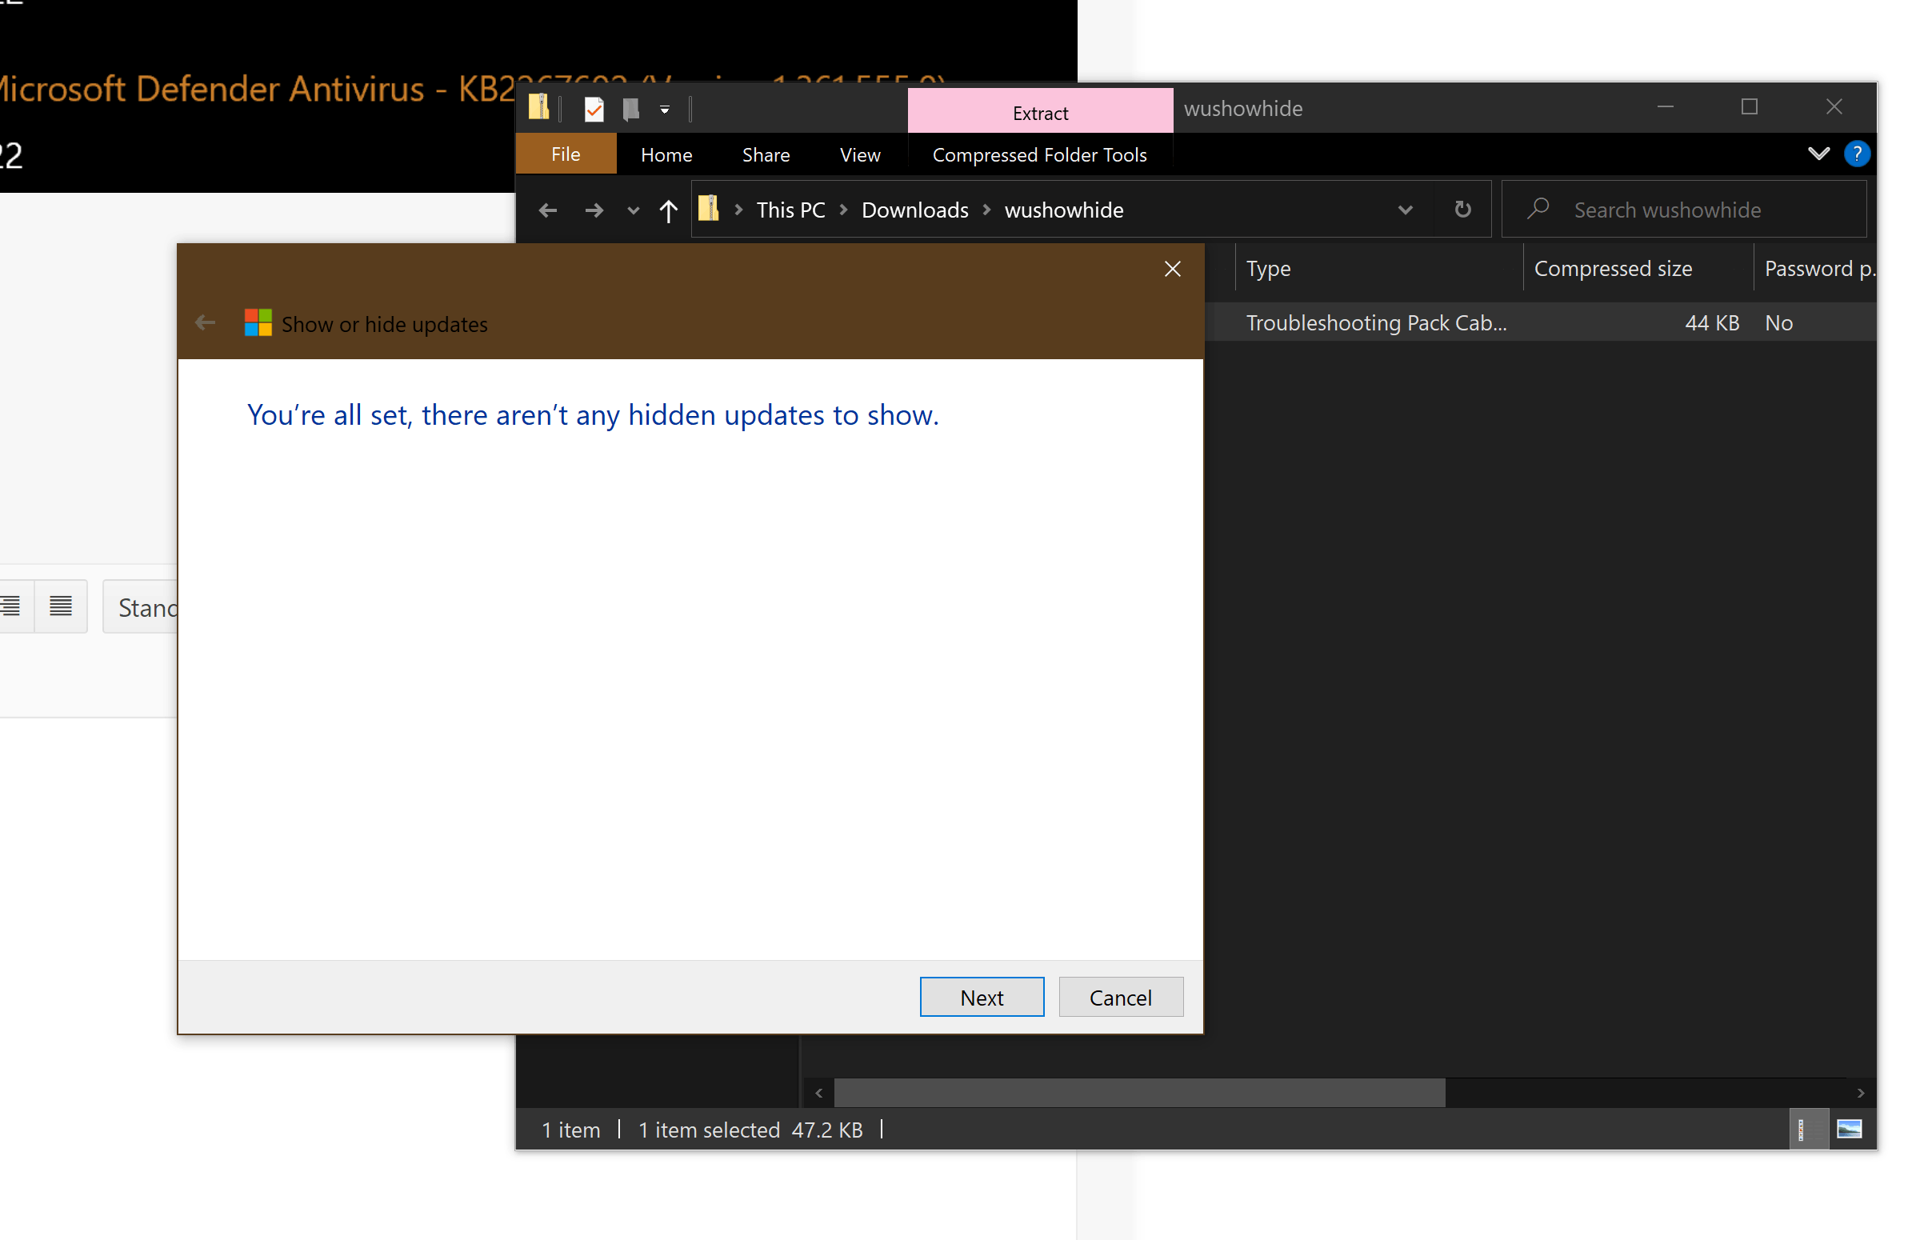Go up one folder level arrow
1924x1240 pixels.
[x=668, y=211]
